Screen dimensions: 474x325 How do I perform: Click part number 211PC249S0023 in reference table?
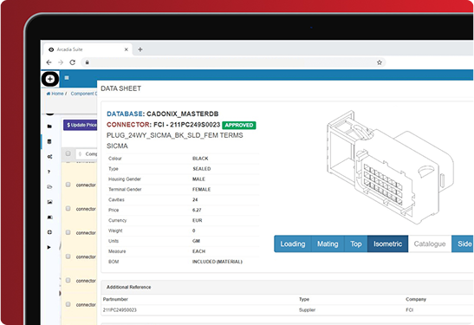tap(120, 310)
